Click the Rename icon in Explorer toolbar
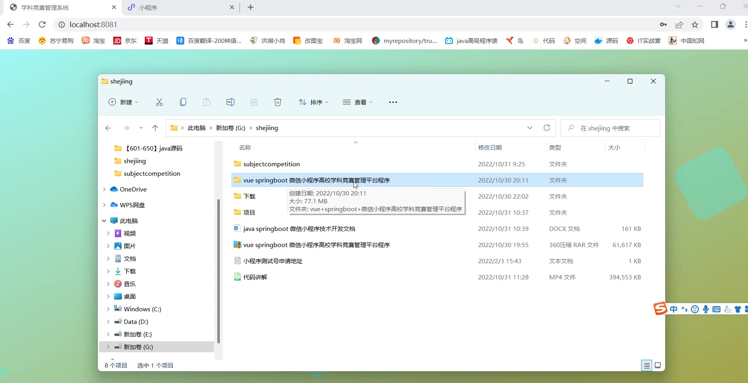 pyautogui.click(x=230, y=102)
